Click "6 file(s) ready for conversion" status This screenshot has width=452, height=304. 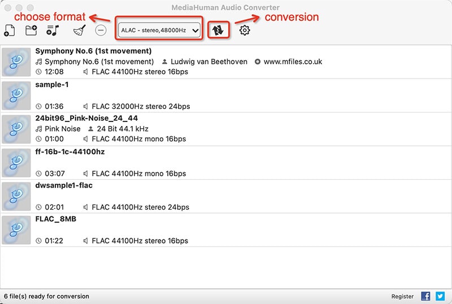(x=47, y=296)
